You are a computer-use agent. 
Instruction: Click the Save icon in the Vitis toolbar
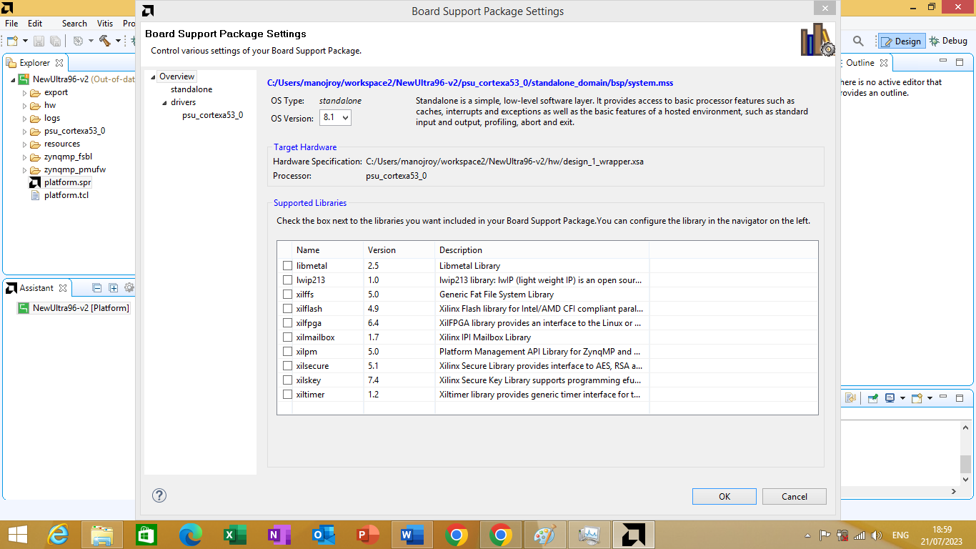tap(39, 41)
